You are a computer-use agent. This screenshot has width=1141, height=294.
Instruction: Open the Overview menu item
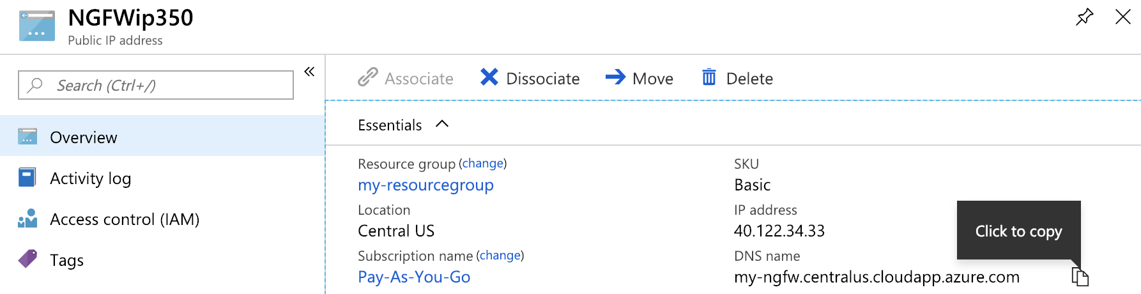tap(162, 136)
